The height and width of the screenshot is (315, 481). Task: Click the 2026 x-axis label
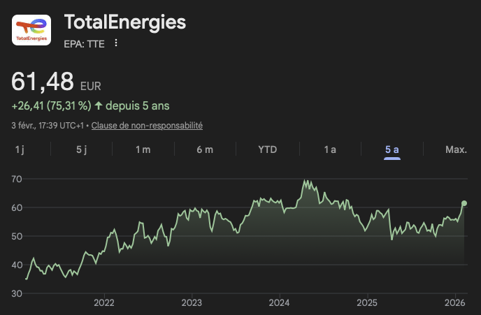455,302
